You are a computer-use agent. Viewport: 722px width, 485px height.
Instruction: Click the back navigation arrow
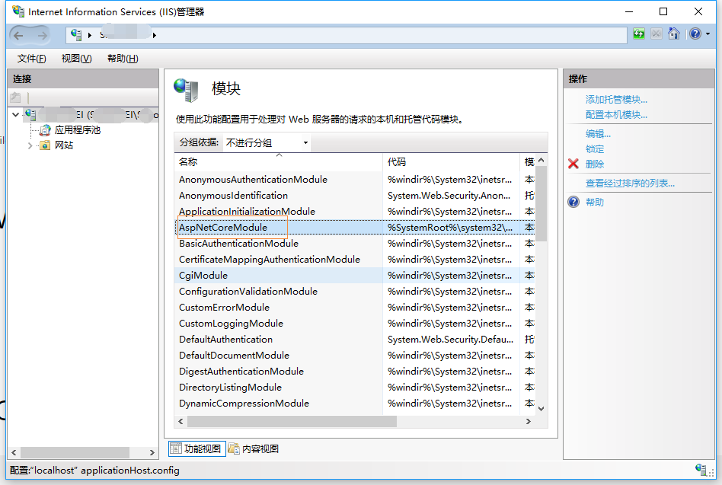[x=19, y=35]
